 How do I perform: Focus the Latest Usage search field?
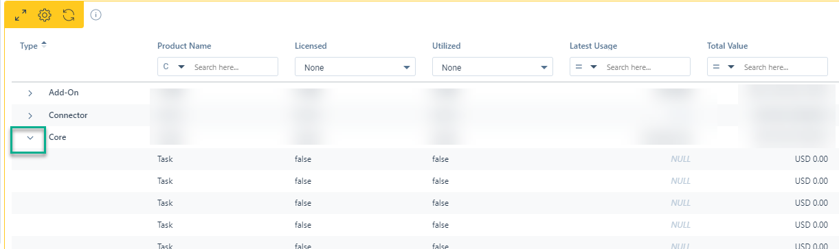[x=646, y=67]
